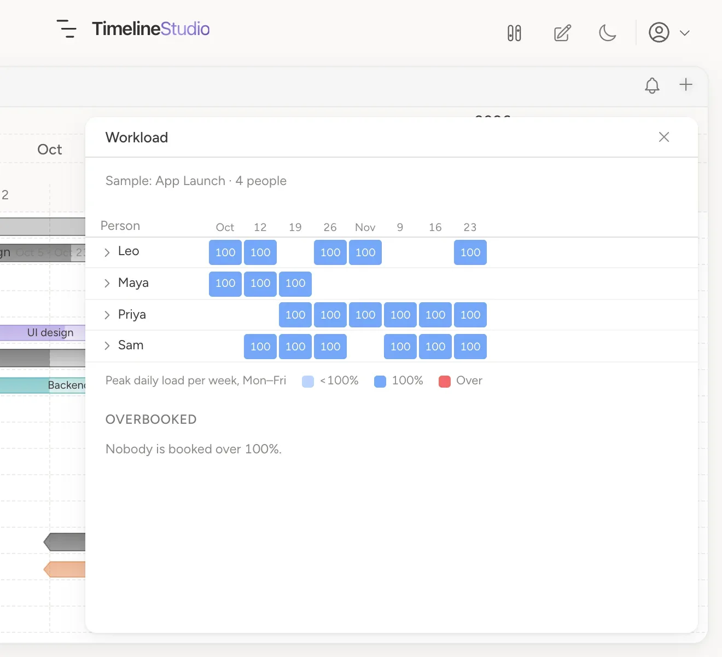The width and height of the screenshot is (722, 657).
Task: Click the blue 100% legend swatch
Action: click(380, 381)
